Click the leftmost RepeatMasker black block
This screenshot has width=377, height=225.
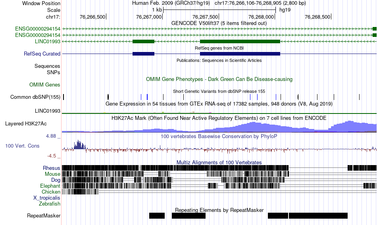pyautogui.click(x=157, y=215)
